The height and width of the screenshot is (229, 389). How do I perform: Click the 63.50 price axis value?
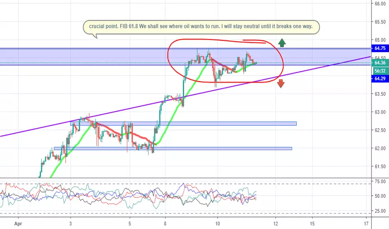coord(380,94)
